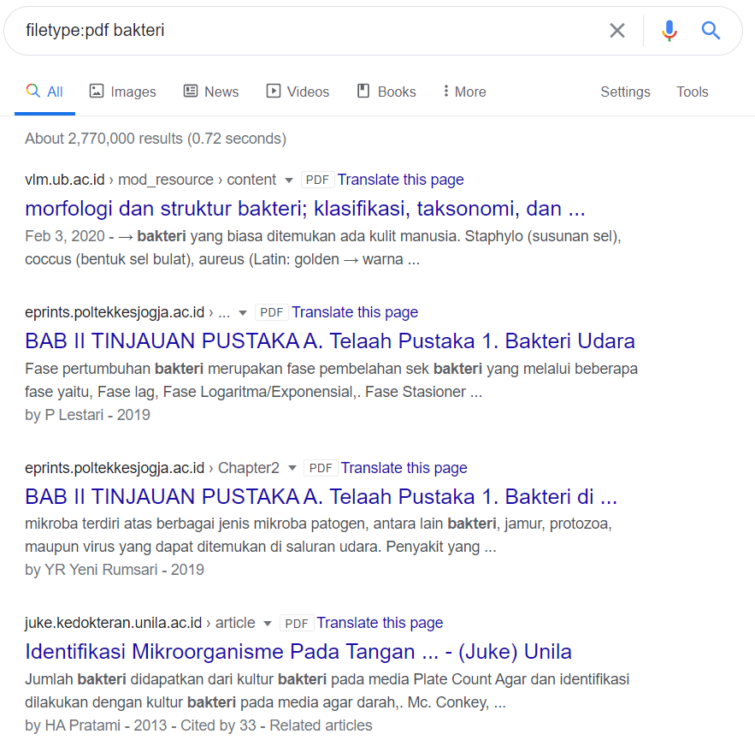Click the microphone voice search icon
The image size is (755, 746).
coord(669,31)
